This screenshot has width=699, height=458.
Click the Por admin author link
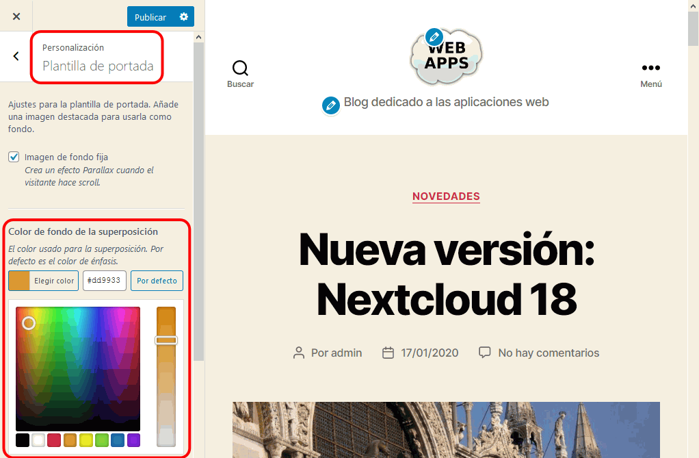(337, 353)
